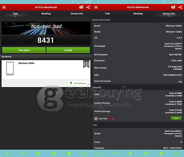Screen dimensions: 184x157
Task: Tap the GPU Renderer Mali-400 MP row
Action: (138, 55)
